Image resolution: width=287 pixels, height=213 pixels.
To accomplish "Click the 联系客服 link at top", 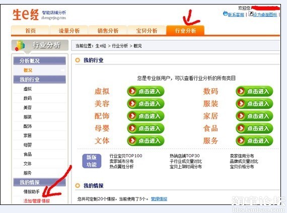I will point(236,15).
